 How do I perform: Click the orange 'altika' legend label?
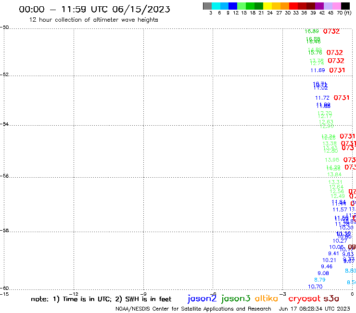(267, 298)
